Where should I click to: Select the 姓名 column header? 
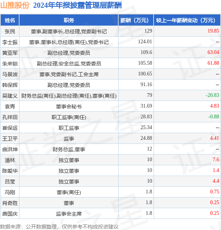[10, 20]
